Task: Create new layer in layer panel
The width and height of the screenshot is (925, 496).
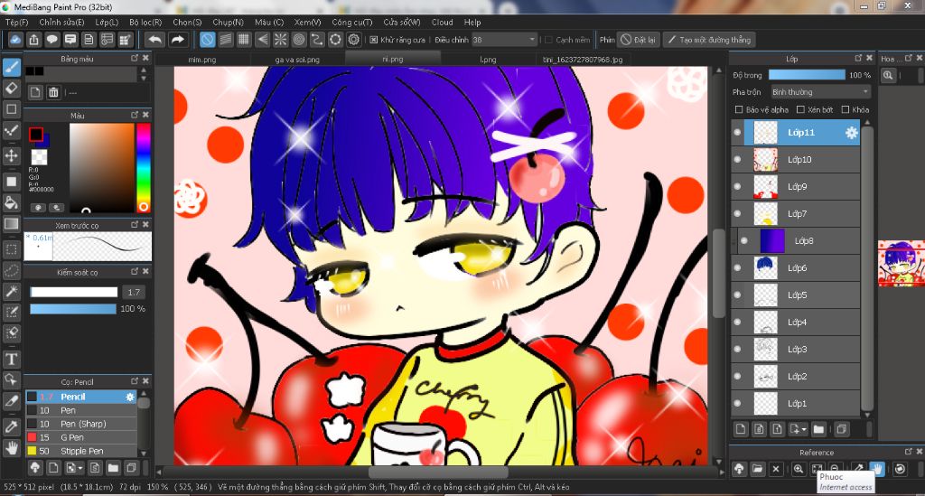Action: click(741, 429)
